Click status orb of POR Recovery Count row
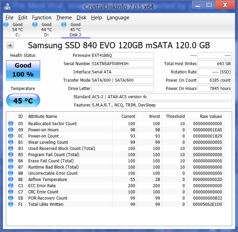This screenshot has height=232, width=238. click(11, 198)
